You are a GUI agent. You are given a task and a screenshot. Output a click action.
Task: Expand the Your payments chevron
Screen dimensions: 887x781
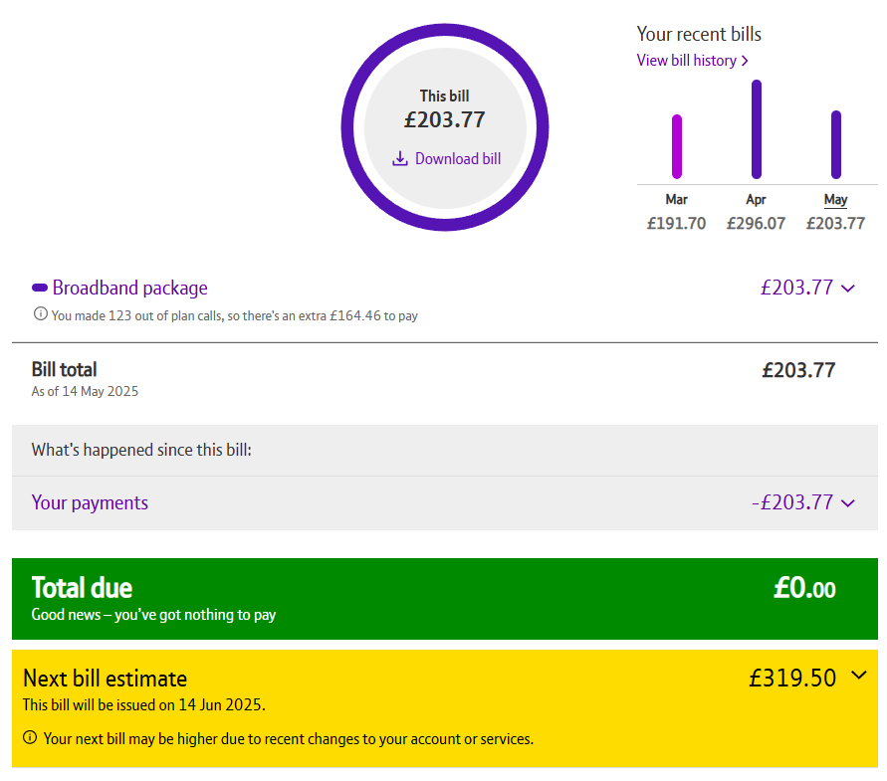point(847,502)
